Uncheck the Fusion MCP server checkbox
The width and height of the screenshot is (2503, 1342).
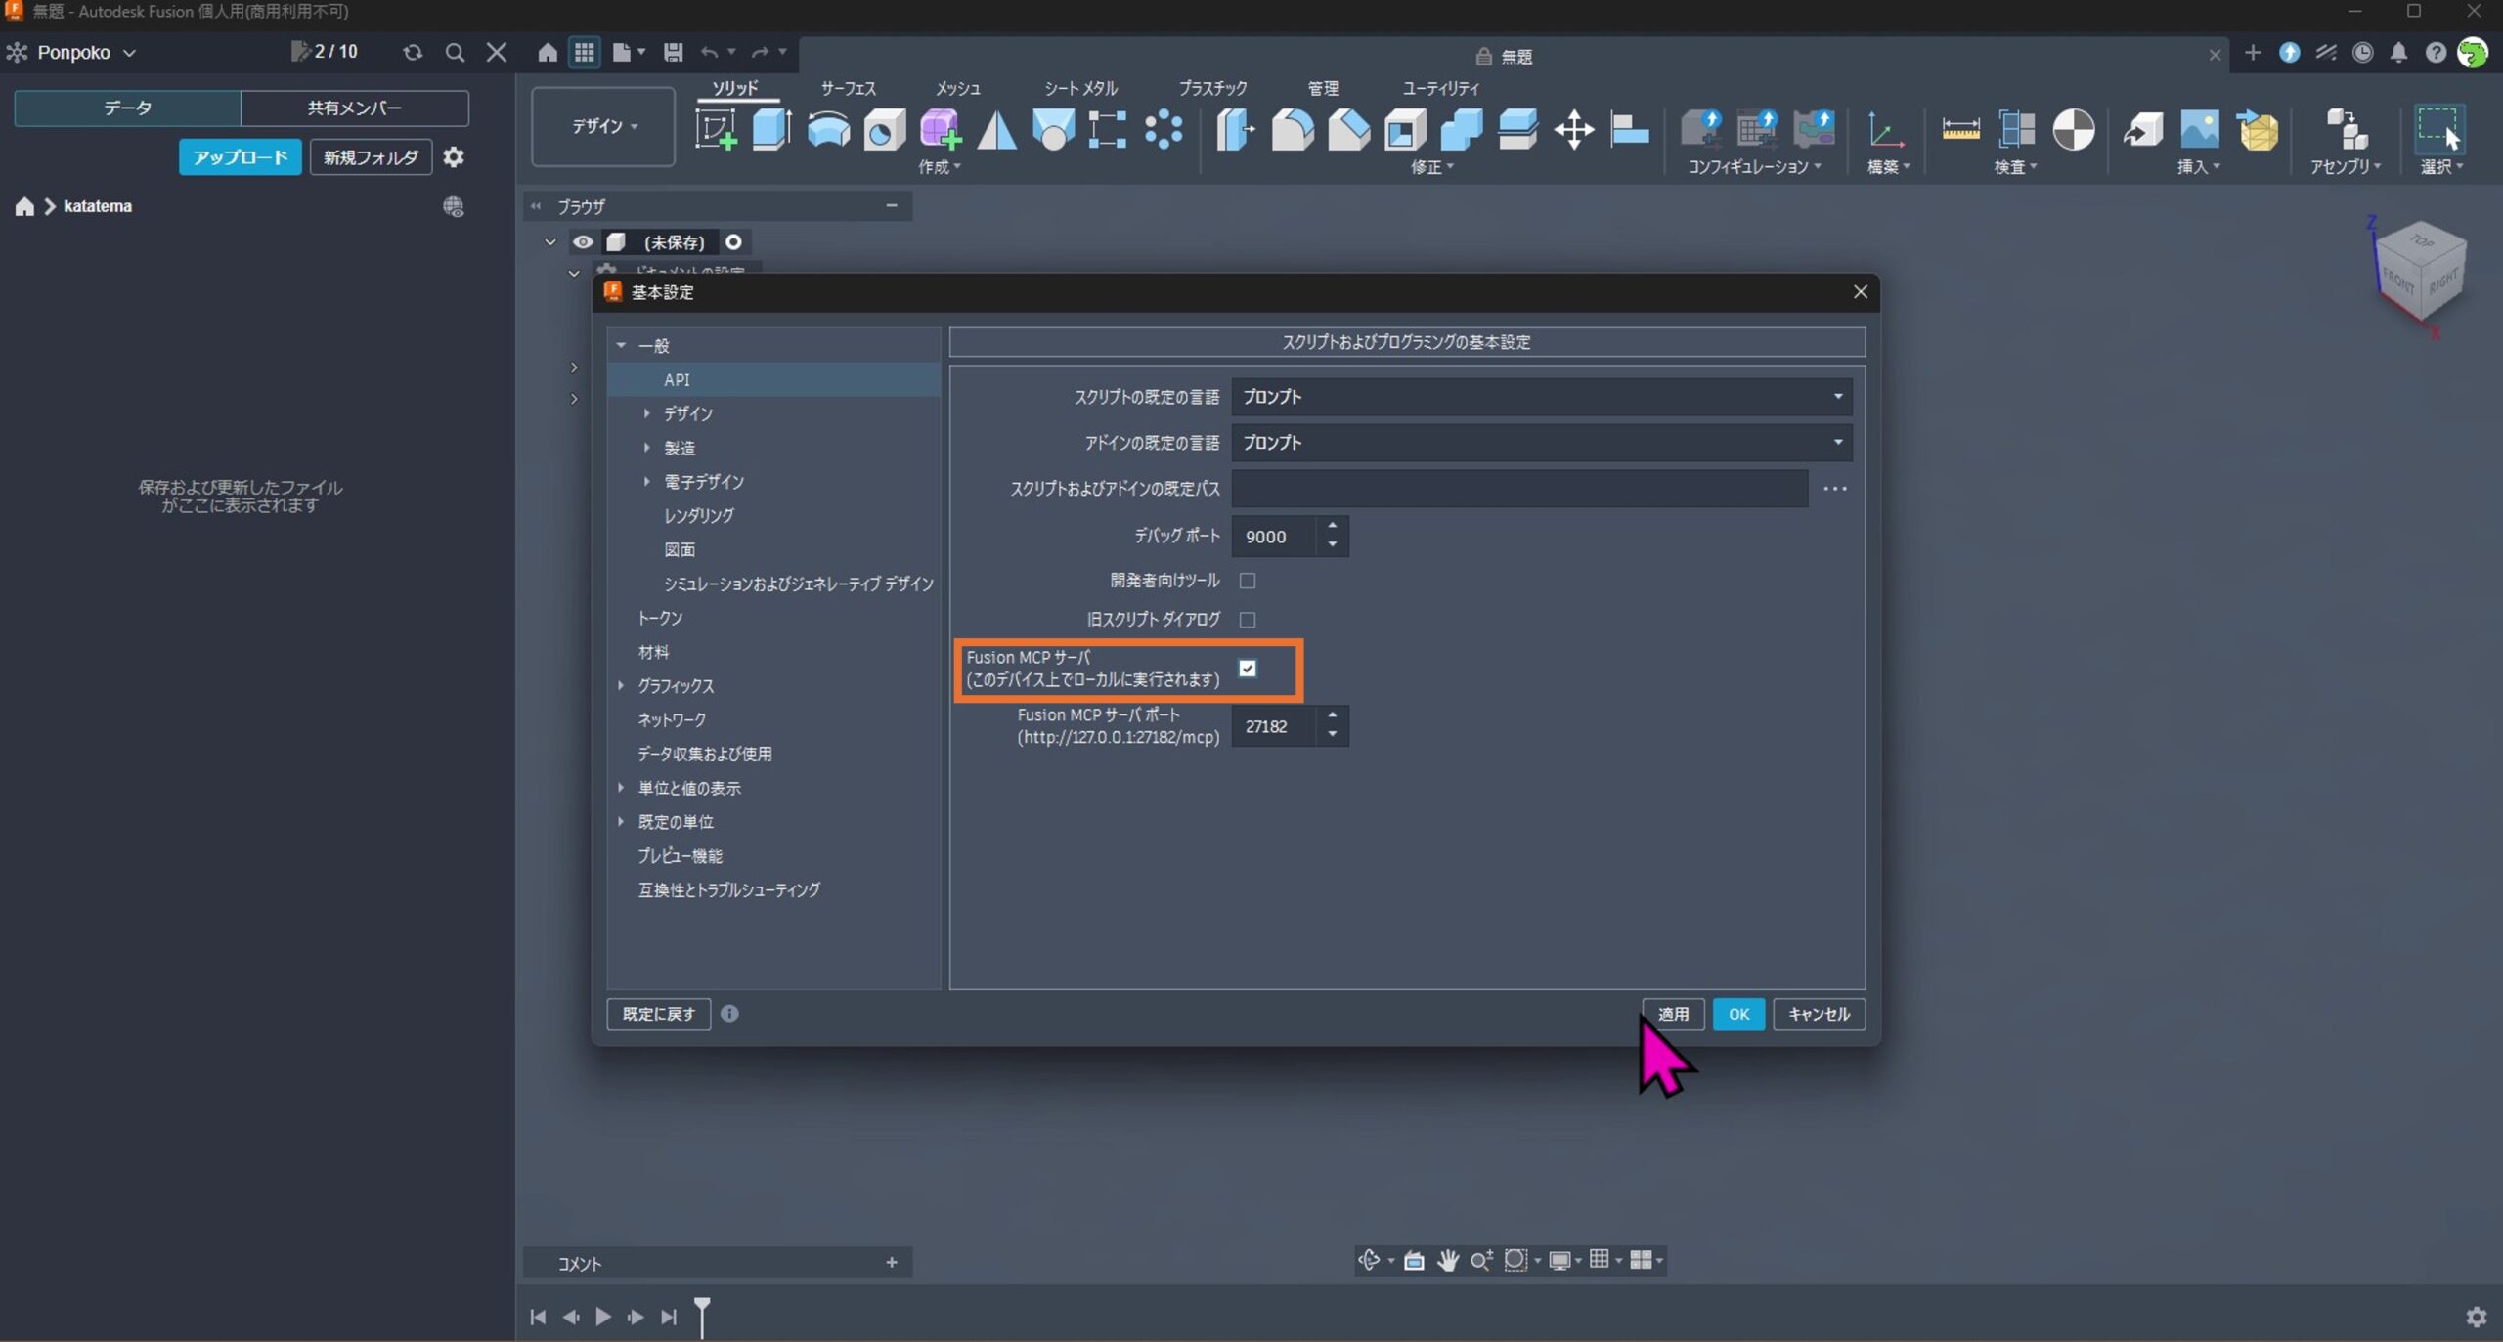tap(1247, 669)
